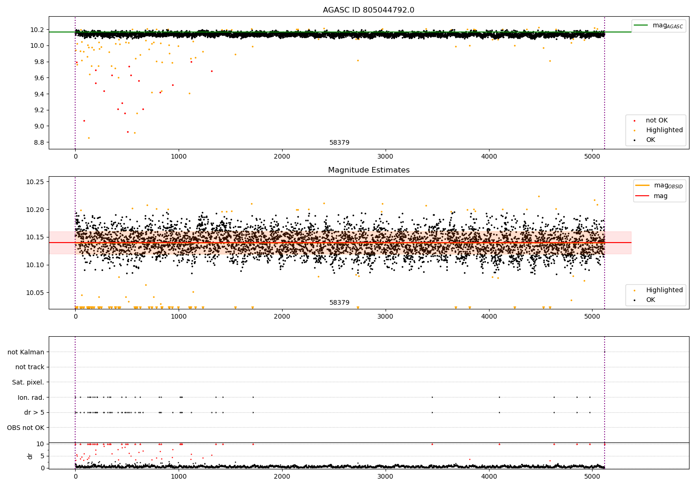This screenshot has width=696, height=487.
Task: Click the 3000 x-axis tick on middle plot
Action: click(386, 317)
